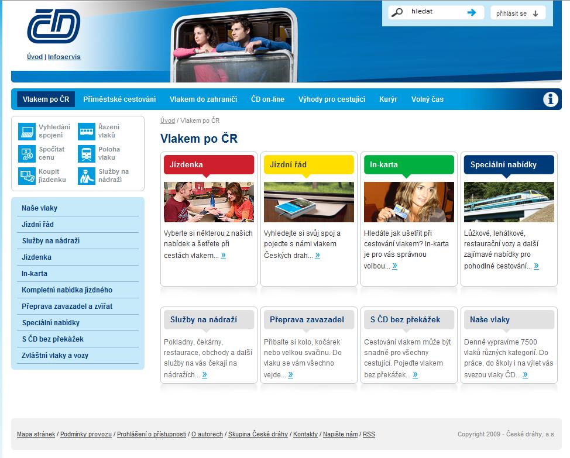Open Vyhledání spojení laptop icon
The image size is (570, 458).
tap(26, 131)
